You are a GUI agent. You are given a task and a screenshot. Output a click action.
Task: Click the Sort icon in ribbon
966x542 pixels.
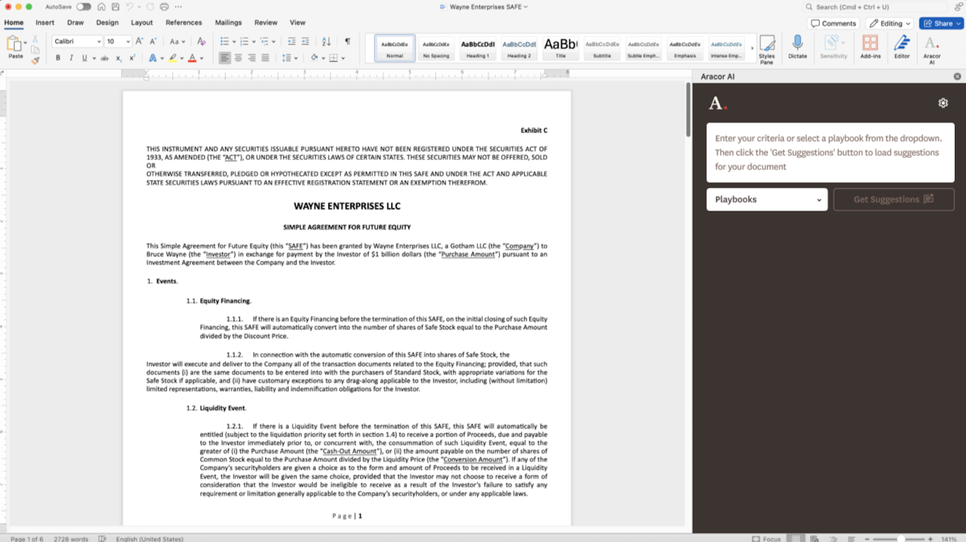tap(326, 42)
